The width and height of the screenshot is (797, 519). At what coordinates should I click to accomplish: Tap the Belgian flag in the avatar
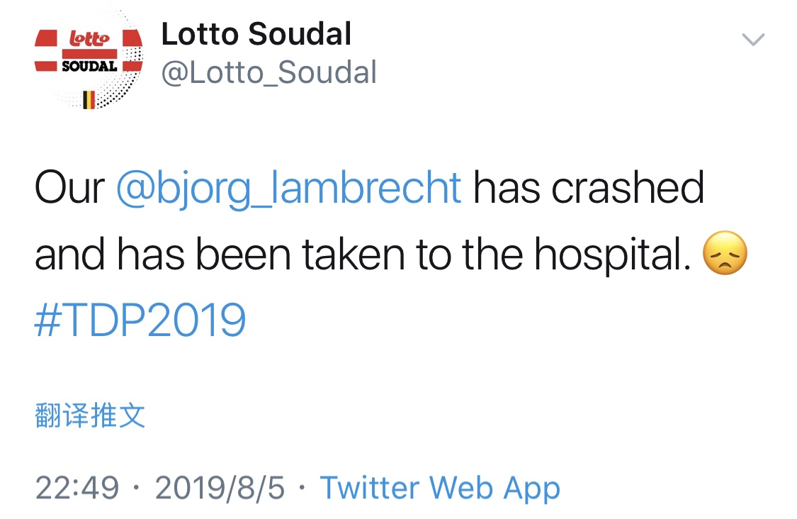[x=89, y=100]
